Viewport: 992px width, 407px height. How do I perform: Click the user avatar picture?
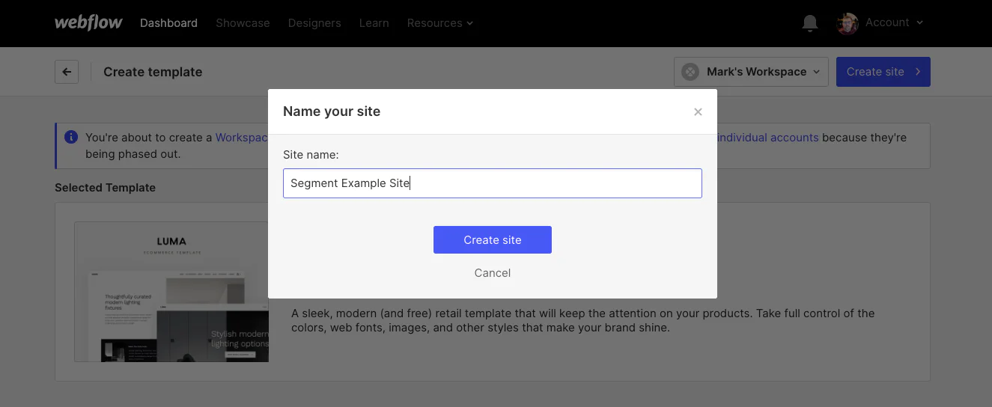pos(847,23)
